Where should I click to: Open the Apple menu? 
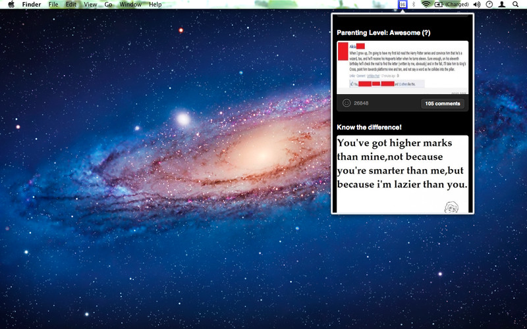point(11,5)
